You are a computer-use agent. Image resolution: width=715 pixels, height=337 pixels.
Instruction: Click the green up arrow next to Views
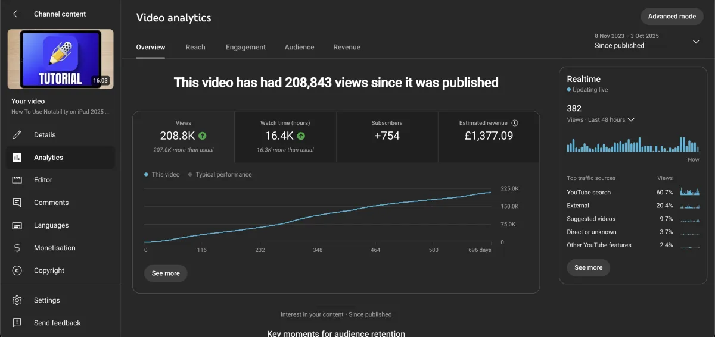click(203, 136)
